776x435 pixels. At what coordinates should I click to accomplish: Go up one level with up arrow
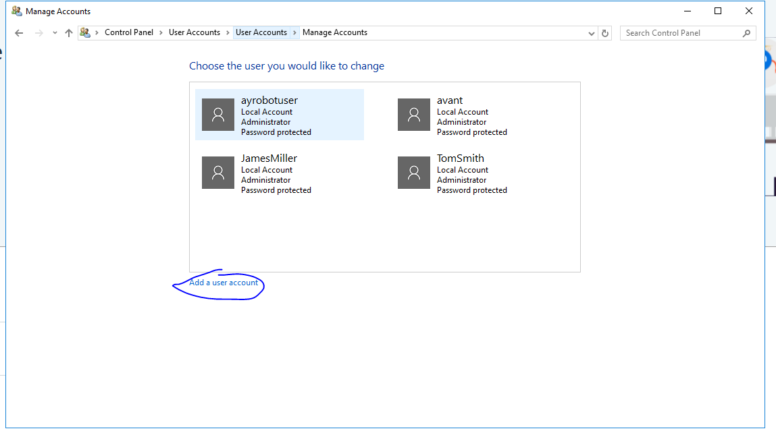[69, 33]
